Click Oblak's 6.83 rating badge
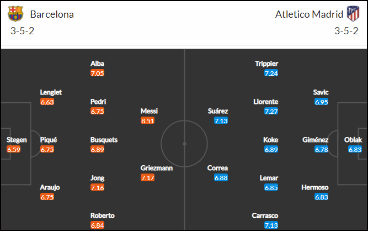This screenshot has height=231, width=368. (x=355, y=149)
